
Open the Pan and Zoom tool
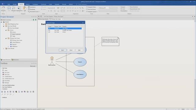(91, 9)
